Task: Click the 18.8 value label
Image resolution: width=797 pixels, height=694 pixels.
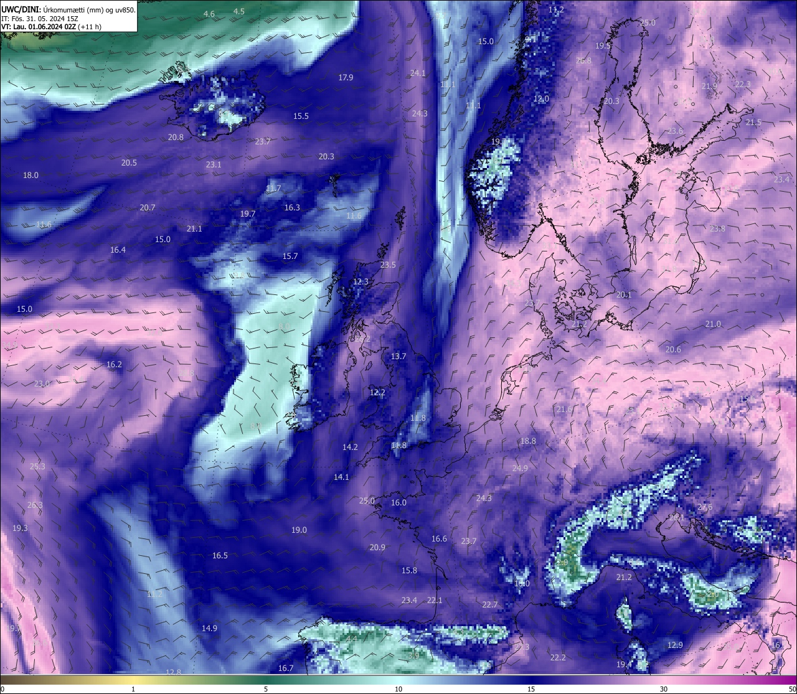Action: [x=528, y=441]
